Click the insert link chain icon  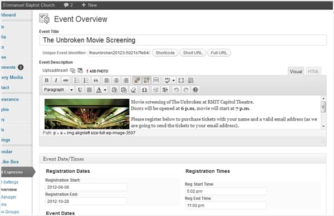[137, 81]
